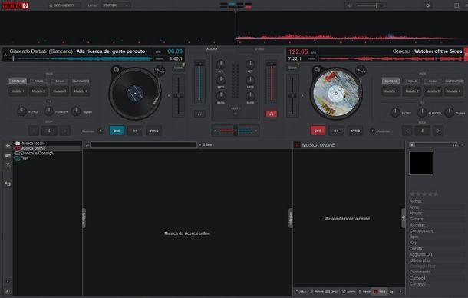Select ROLLS pad mode on right deck
468x298 pixels.
[412, 81]
